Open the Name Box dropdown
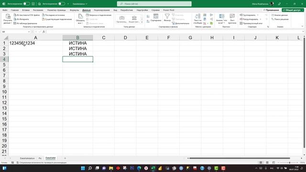The width and height of the screenshot is (306, 172). tap(29, 32)
